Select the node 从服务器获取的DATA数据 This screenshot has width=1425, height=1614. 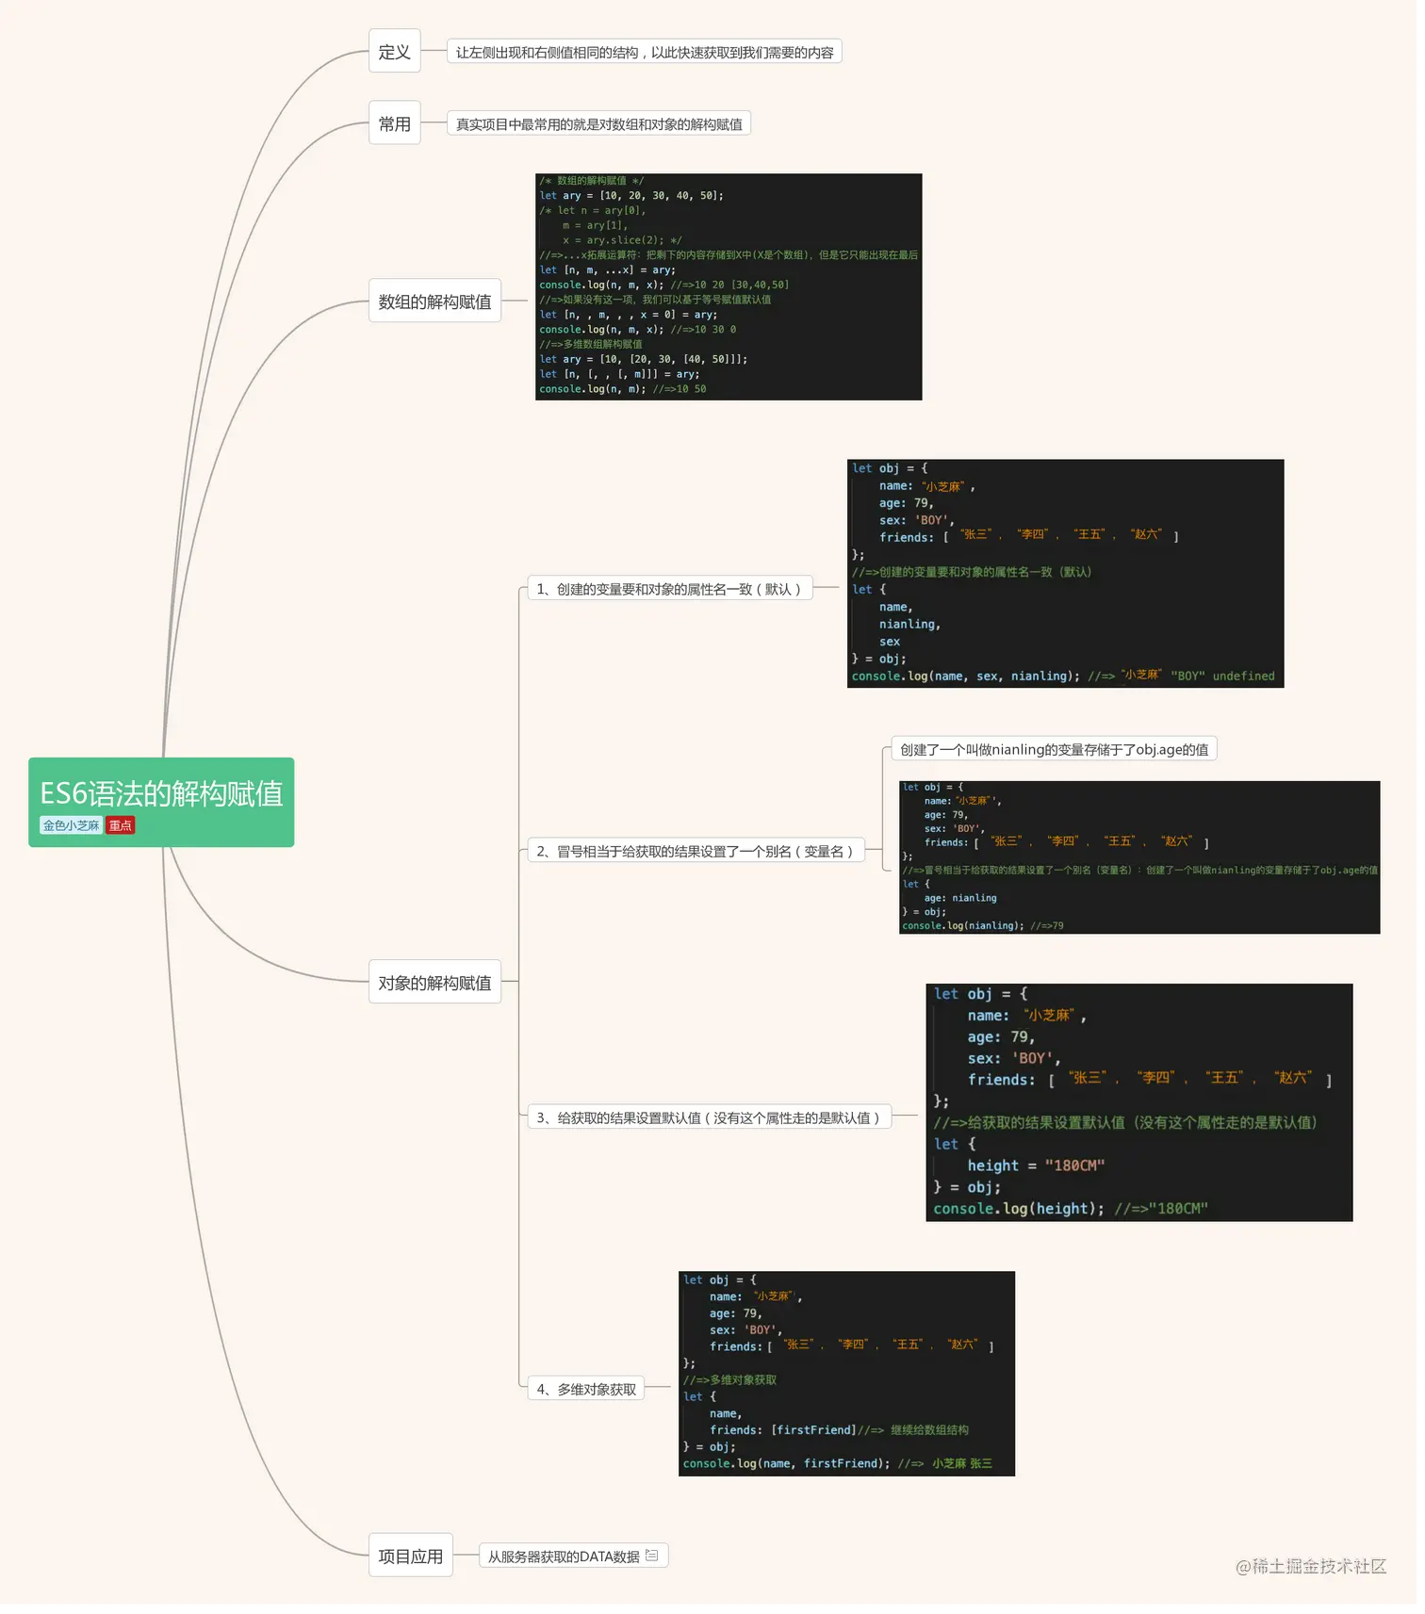coord(573,1556)
